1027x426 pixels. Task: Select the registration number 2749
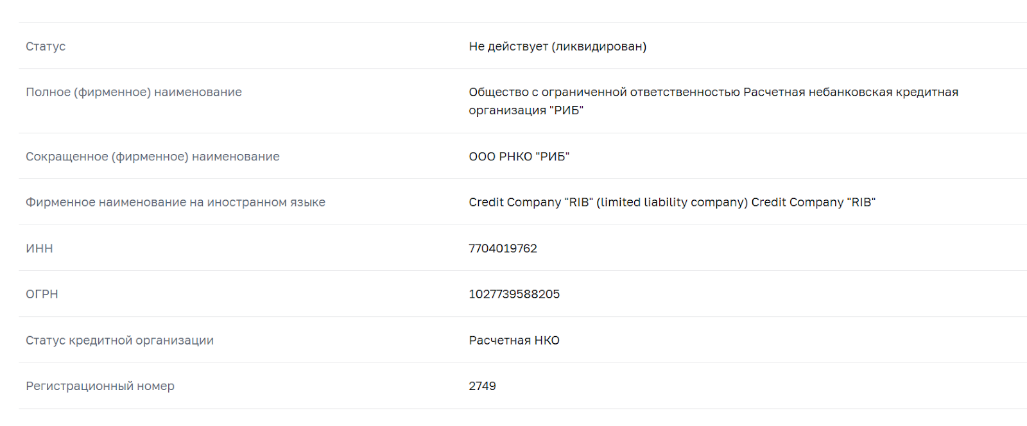pos(482,386)
